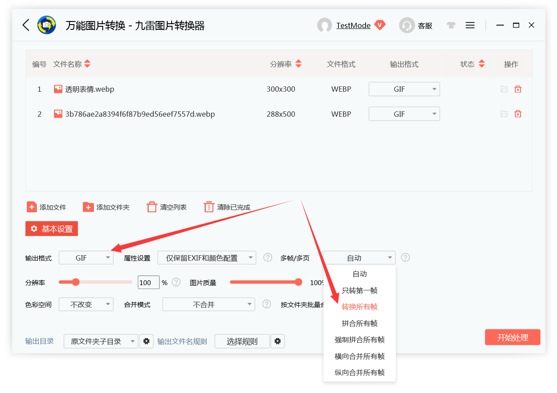Open the TestMode user avatar

(x=324, y=25)
